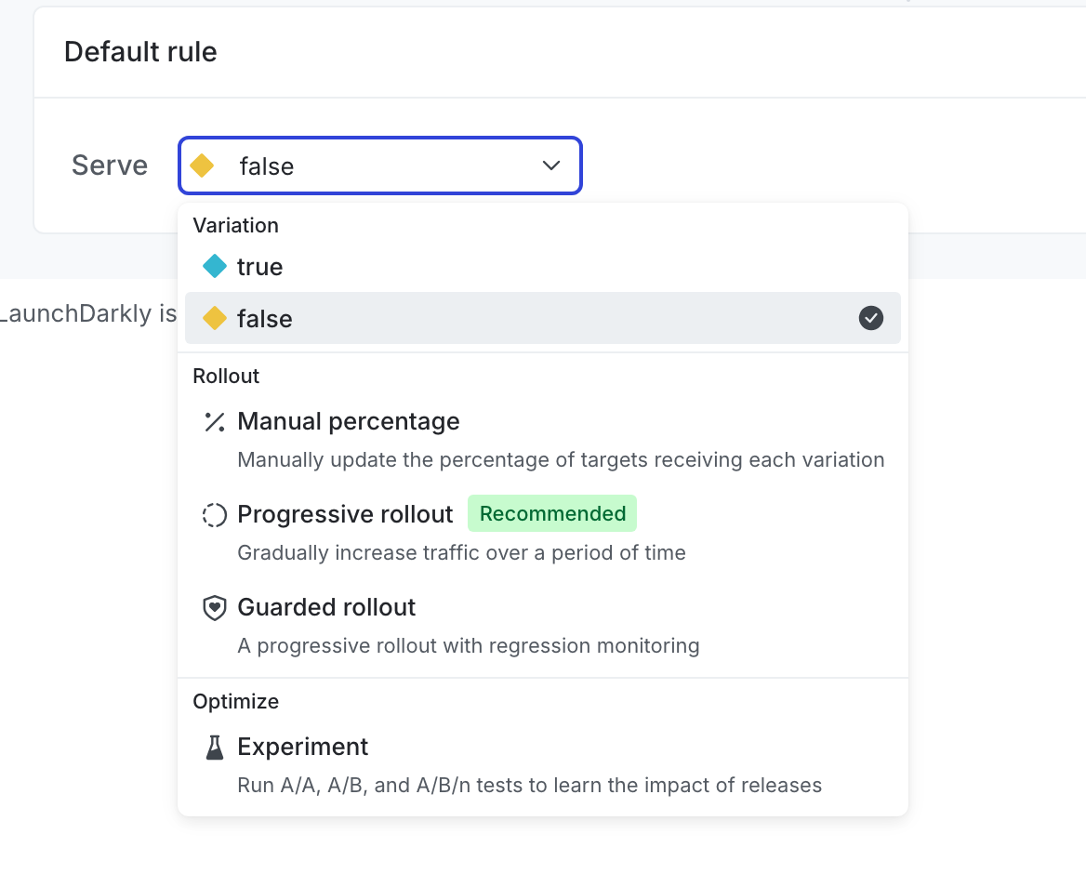Screen dimensions: 1086x874
Task: Click the Default rule heading
Action: point(140,52)
